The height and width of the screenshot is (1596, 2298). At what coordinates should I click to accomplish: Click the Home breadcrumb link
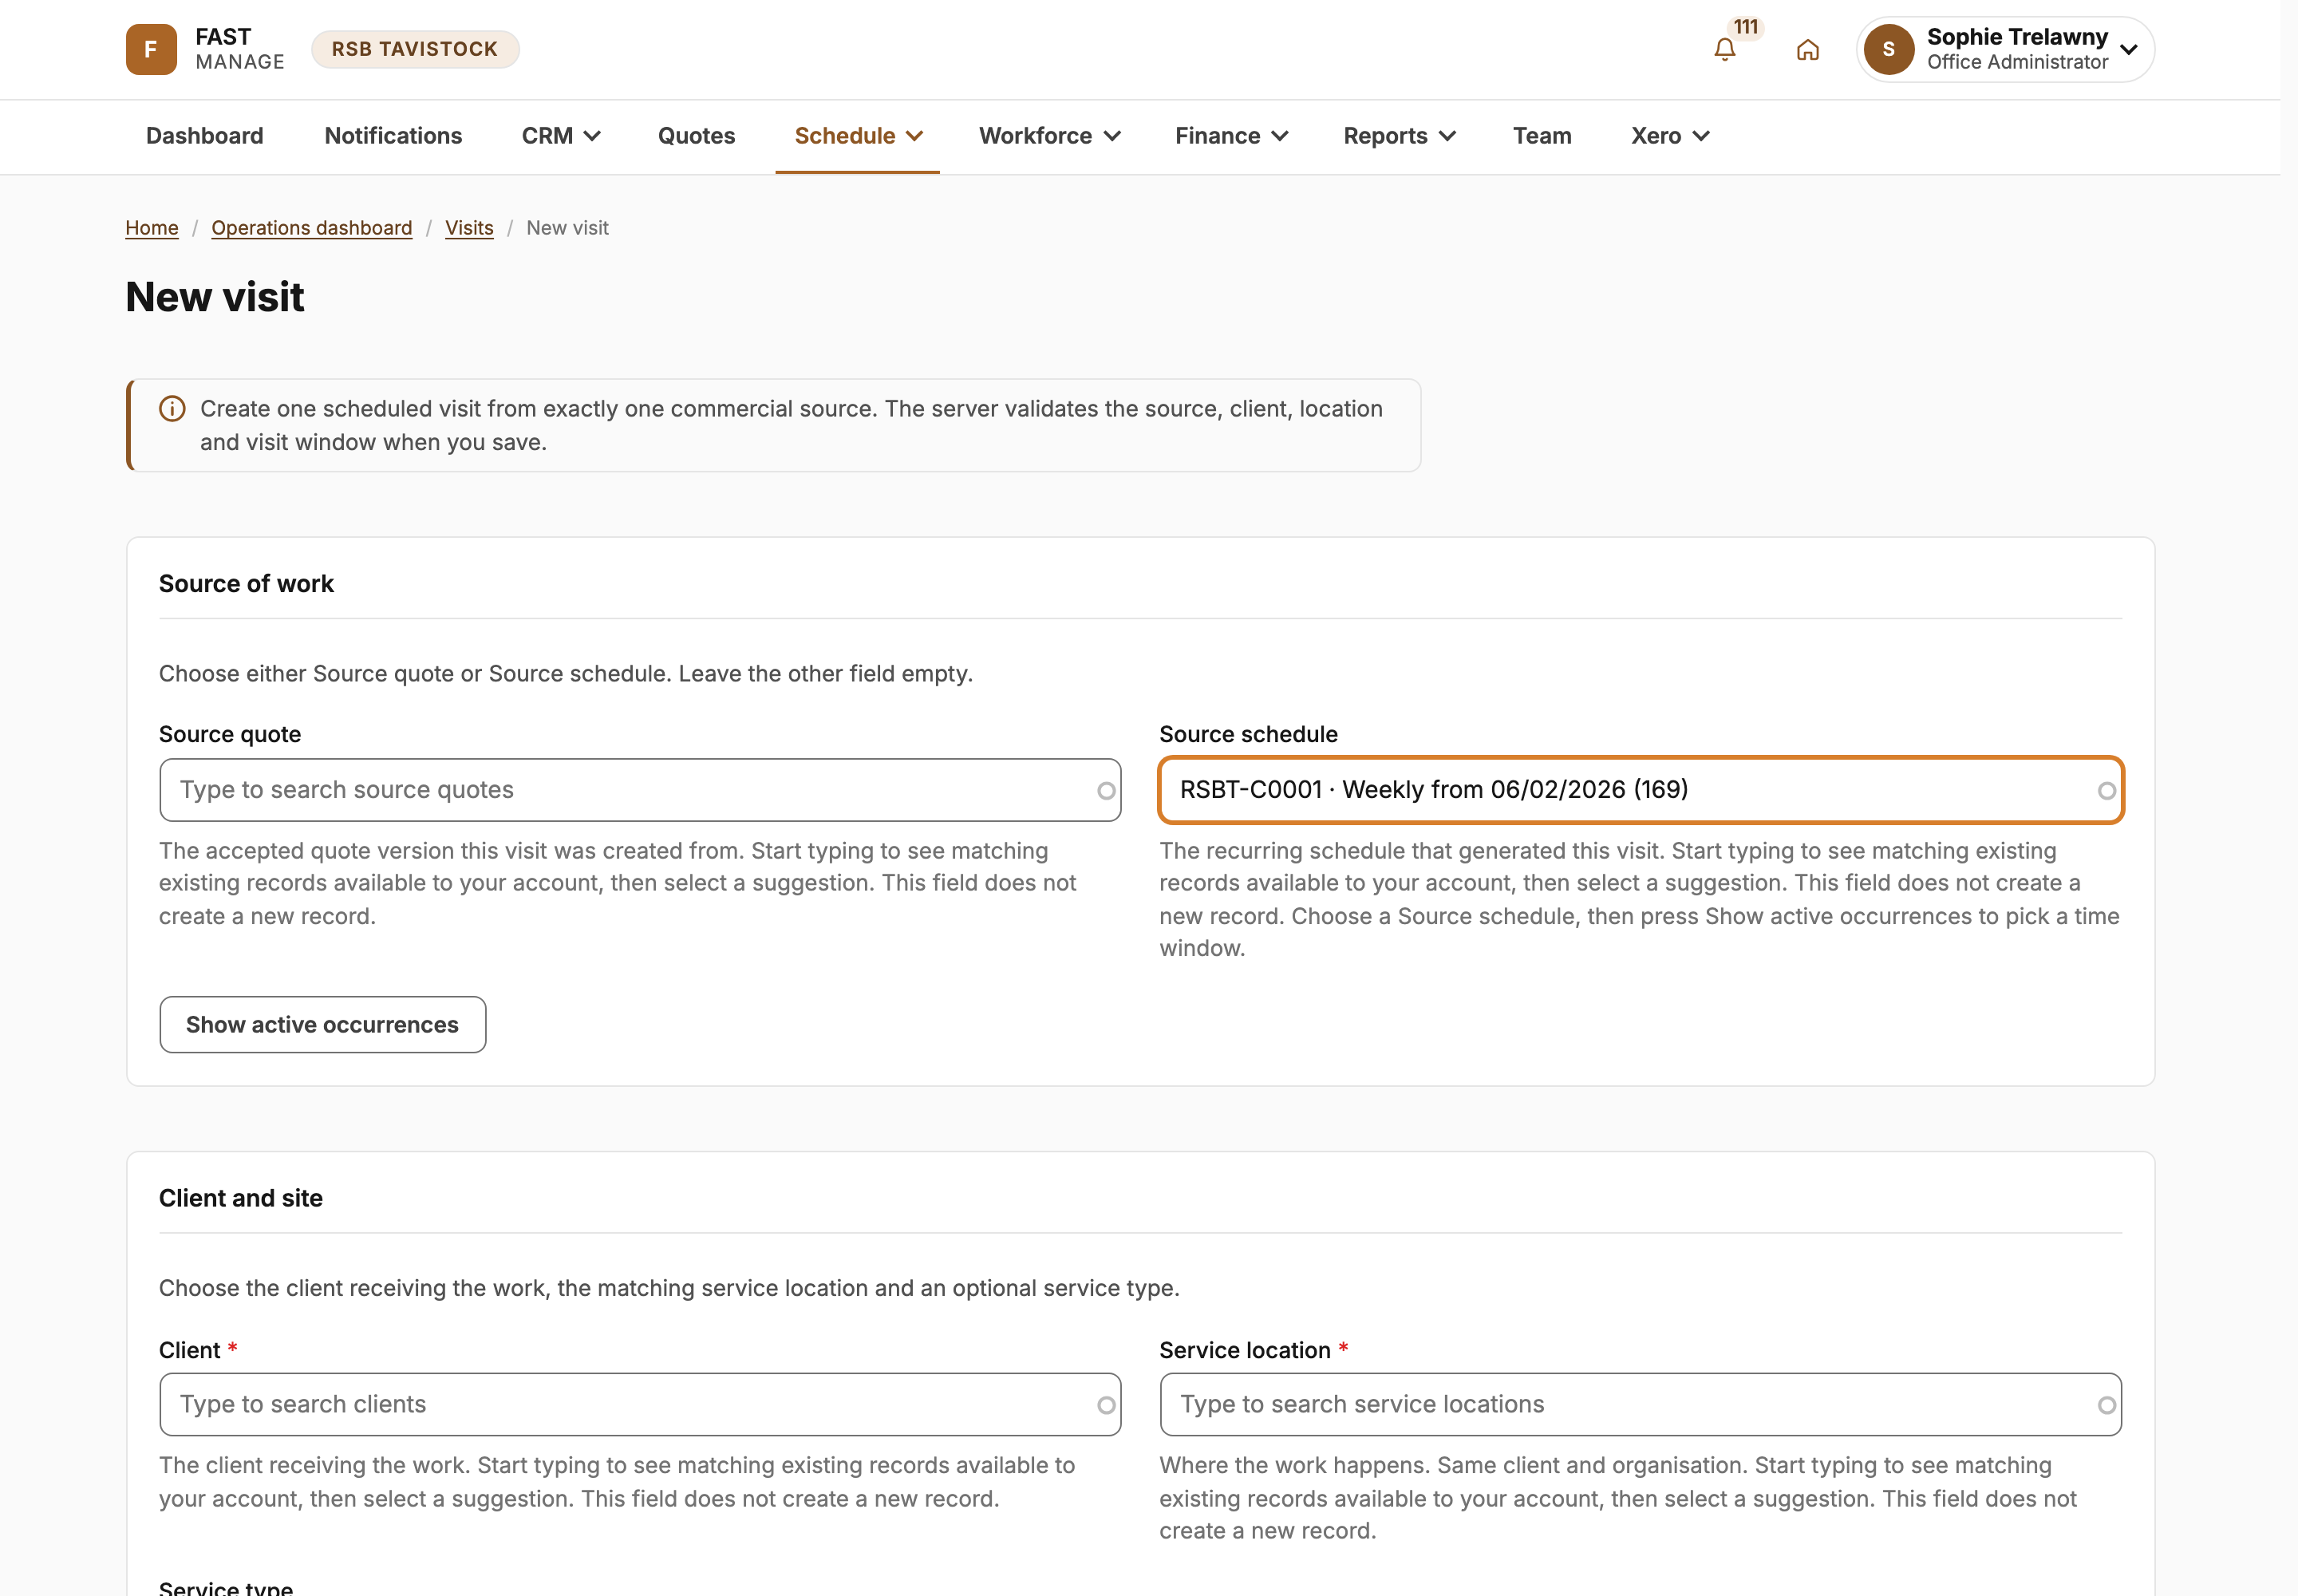click(x=152, y=228)
